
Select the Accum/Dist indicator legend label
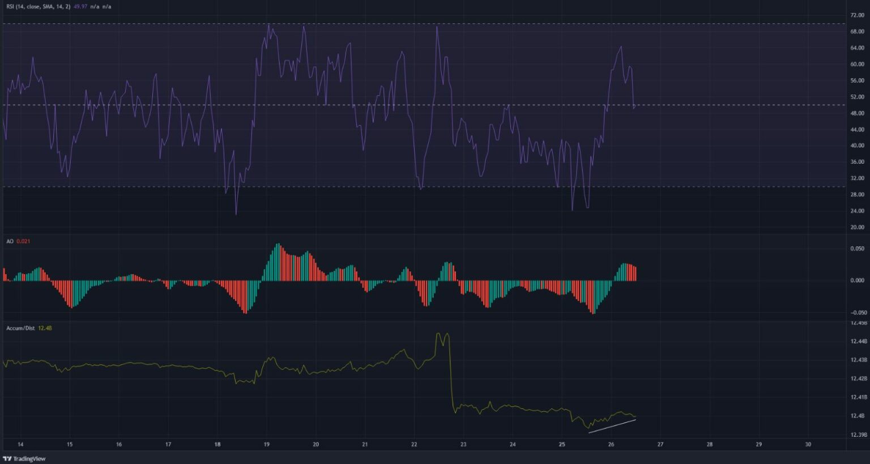20,328
